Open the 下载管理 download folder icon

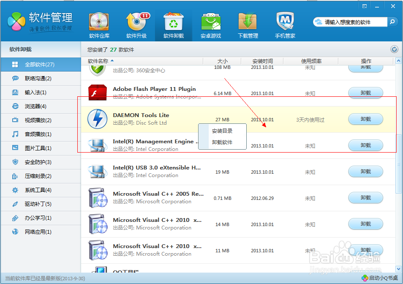248,22
